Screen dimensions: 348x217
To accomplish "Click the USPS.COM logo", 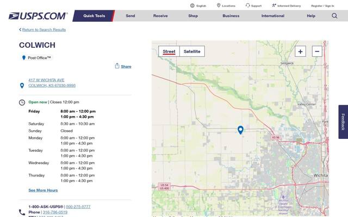I will 38,16.
